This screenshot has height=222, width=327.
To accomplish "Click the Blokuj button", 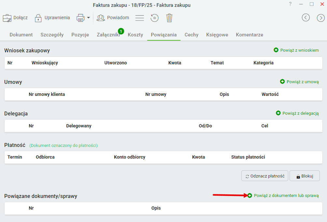I will (x=305, y=176).
